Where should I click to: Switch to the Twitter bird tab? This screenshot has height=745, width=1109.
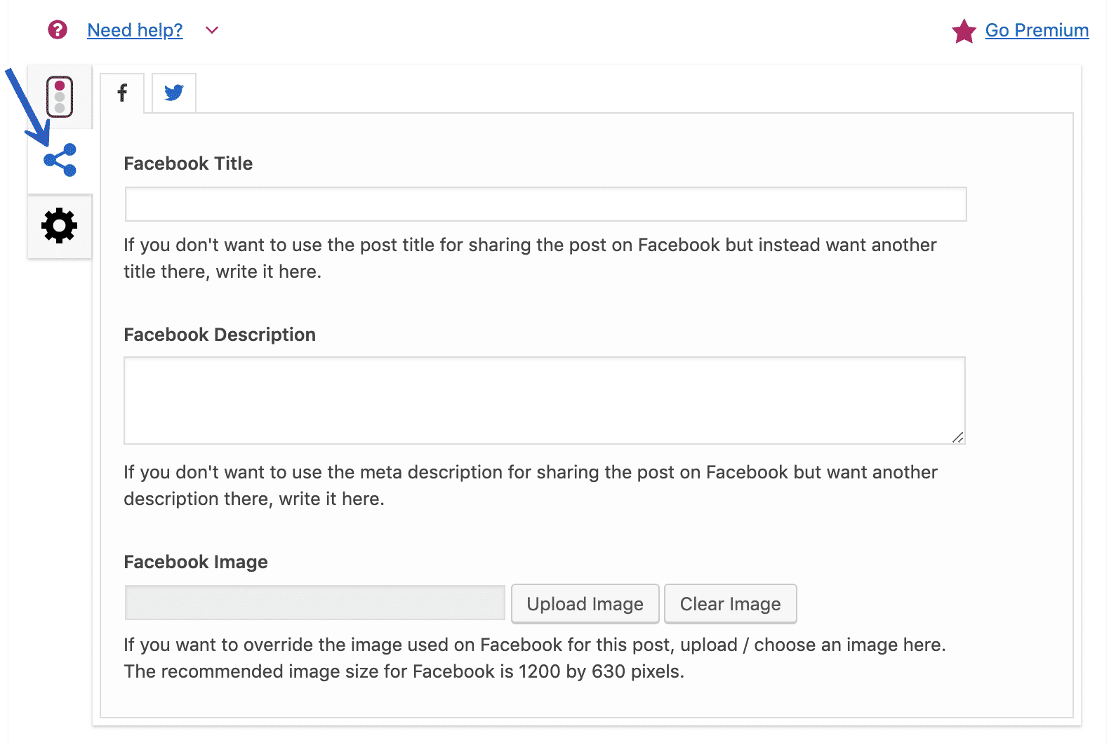pos(174,93)
